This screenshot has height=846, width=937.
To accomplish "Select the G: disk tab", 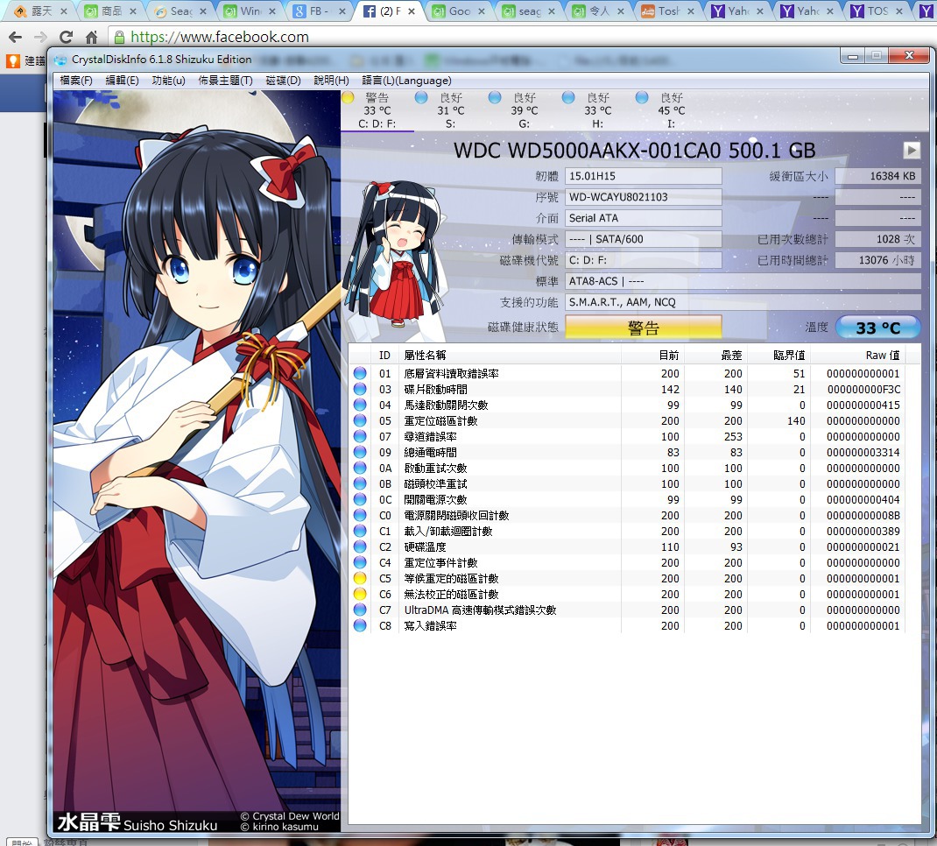I will (x=524, y=110).
